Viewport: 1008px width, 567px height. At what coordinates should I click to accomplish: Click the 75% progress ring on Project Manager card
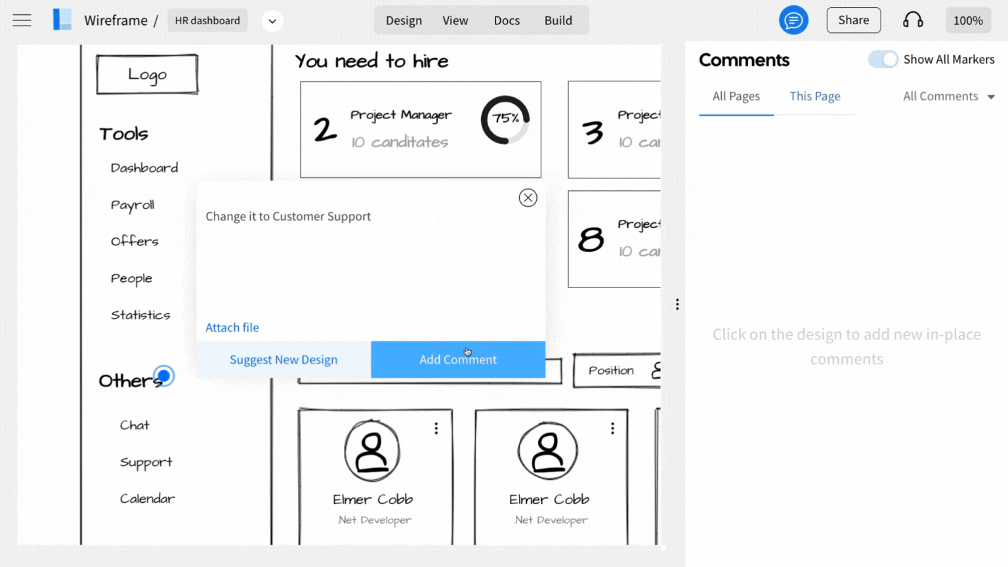(x=505, y=120)
